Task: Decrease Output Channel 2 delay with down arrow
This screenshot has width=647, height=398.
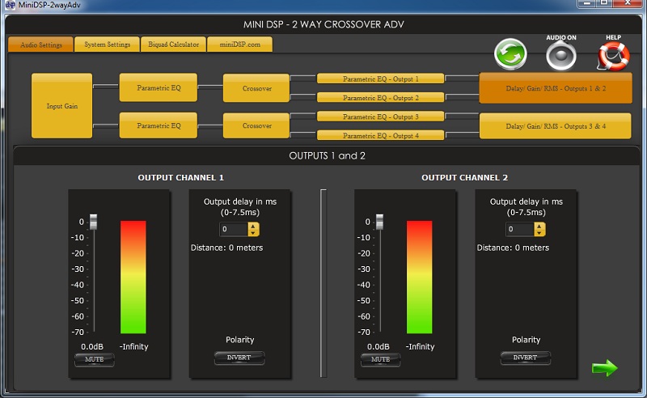Action: [x=539, y=232]
